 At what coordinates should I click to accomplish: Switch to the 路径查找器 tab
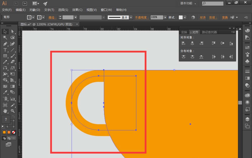(x=209, y=32)
